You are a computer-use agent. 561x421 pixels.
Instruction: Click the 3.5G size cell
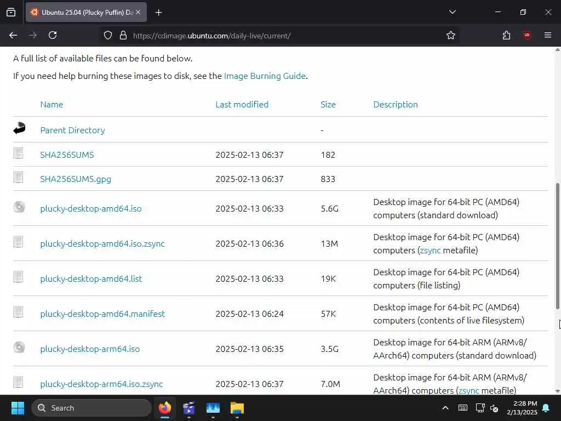coord(329,349)
